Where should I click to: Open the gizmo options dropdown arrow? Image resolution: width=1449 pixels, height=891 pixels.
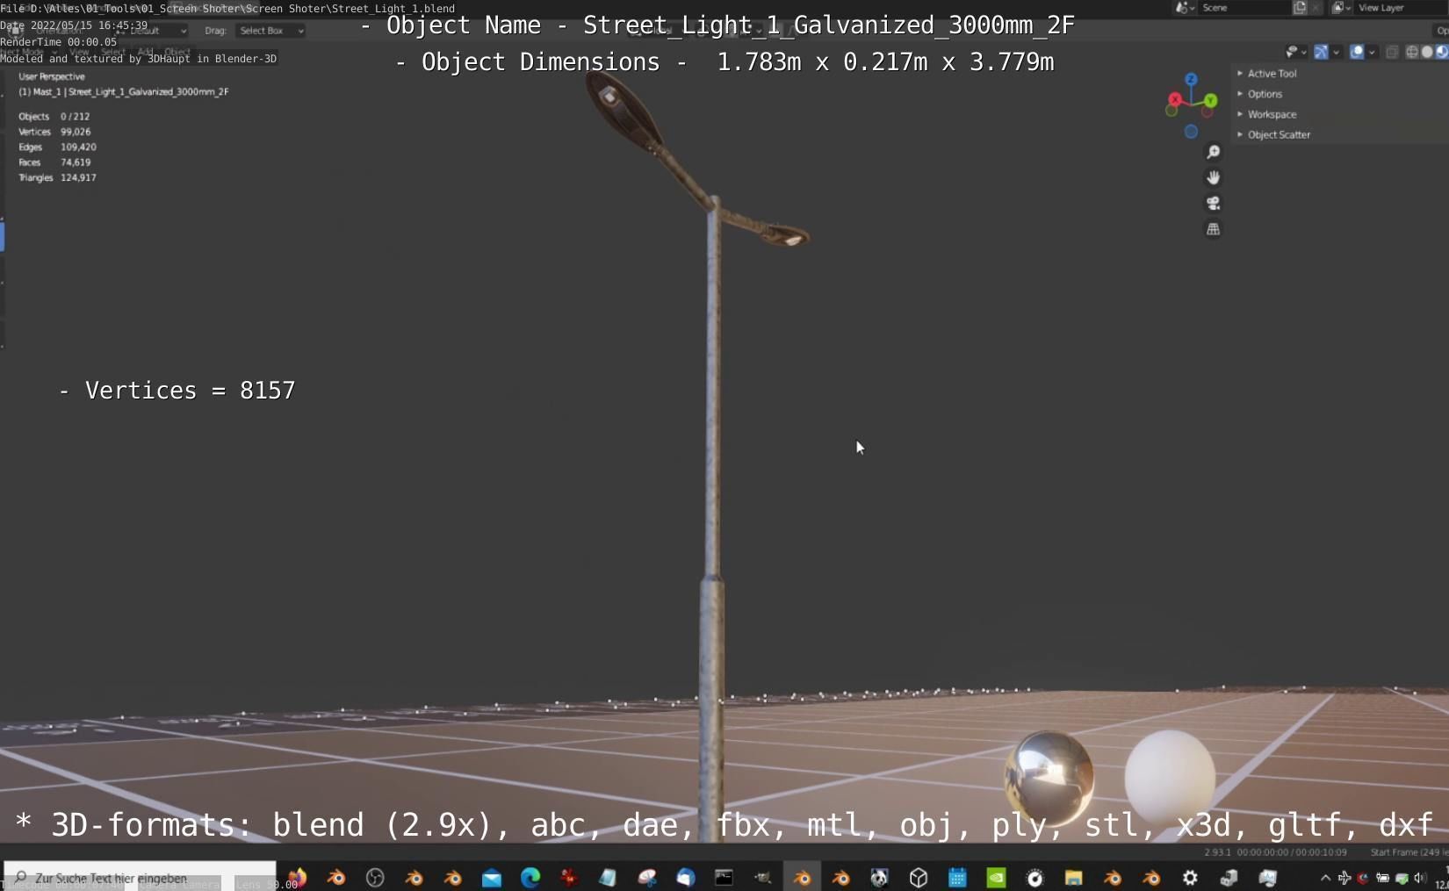(x=1336, y=52)
